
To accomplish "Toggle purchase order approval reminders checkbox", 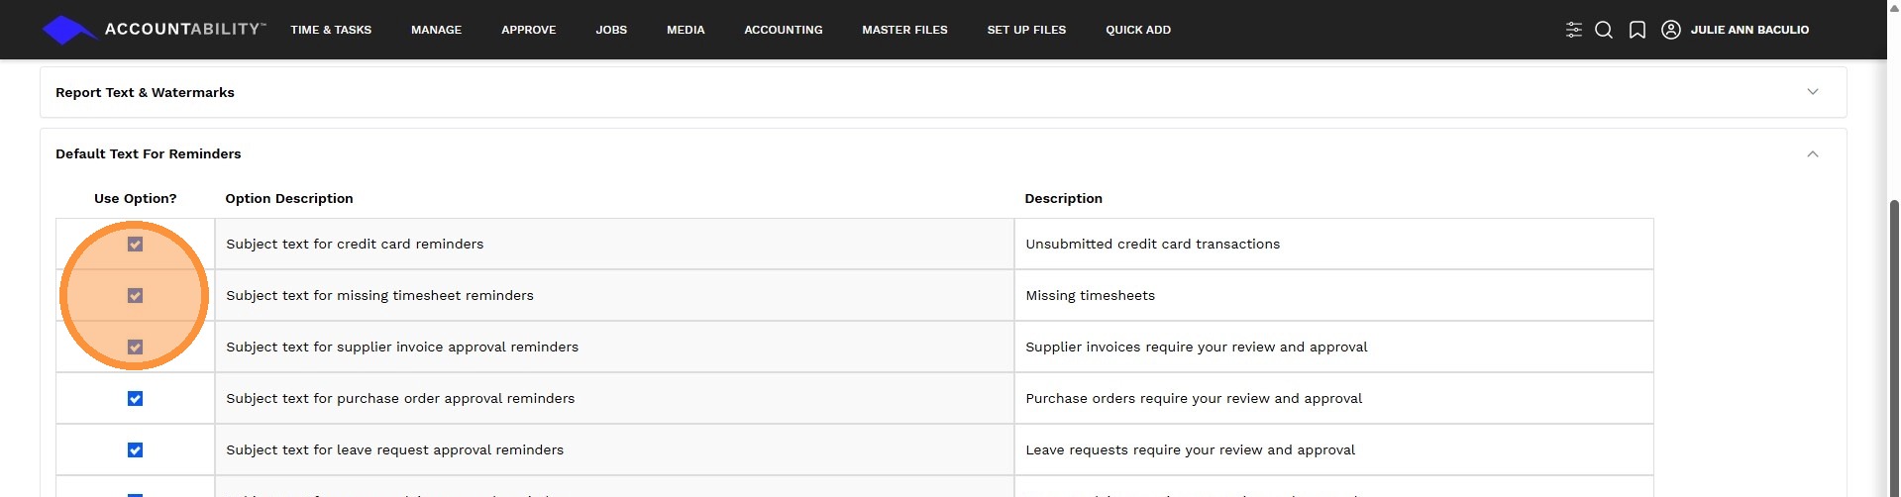I will coord(136,399).
